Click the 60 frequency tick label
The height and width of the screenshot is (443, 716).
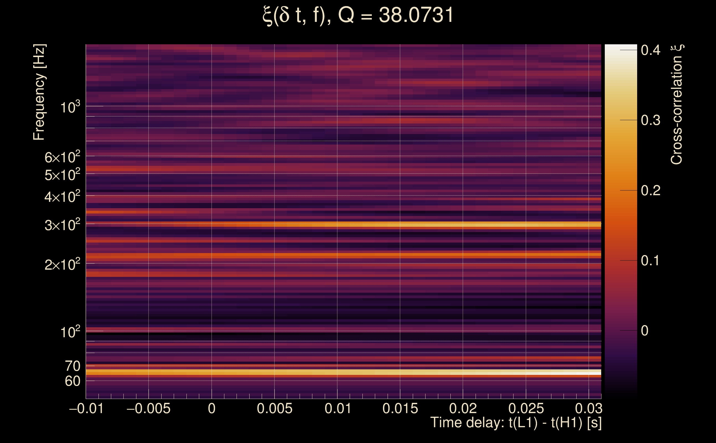[x=72, y=381]
